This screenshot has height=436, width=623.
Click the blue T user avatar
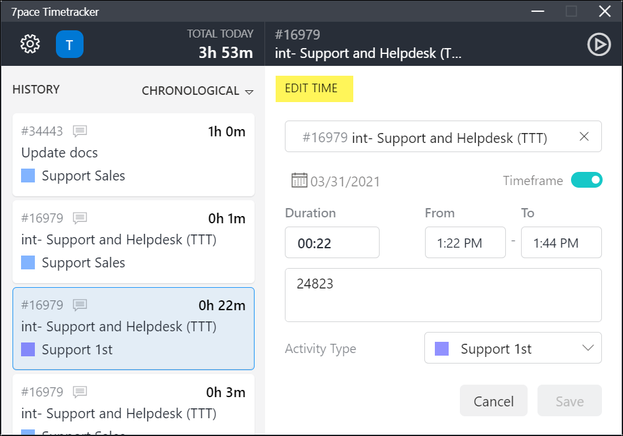click(x=70, y=44)
